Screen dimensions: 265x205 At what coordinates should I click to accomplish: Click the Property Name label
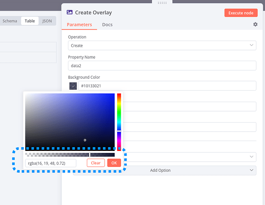click(x=82, y=57)
